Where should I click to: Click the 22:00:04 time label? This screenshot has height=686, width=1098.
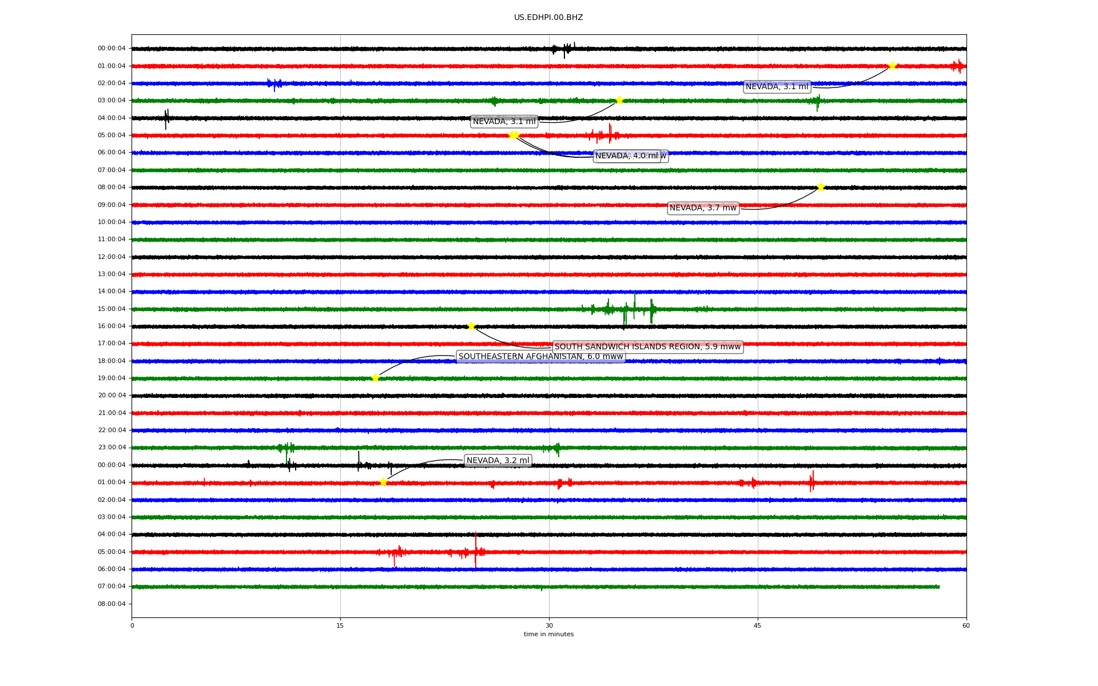click(112, 430)
